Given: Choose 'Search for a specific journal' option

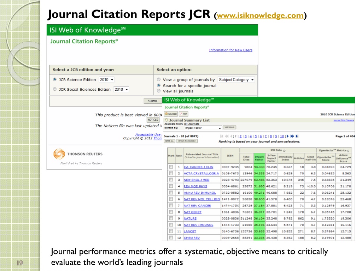Looking at the screenshot, I should click(x=159, y=85).
